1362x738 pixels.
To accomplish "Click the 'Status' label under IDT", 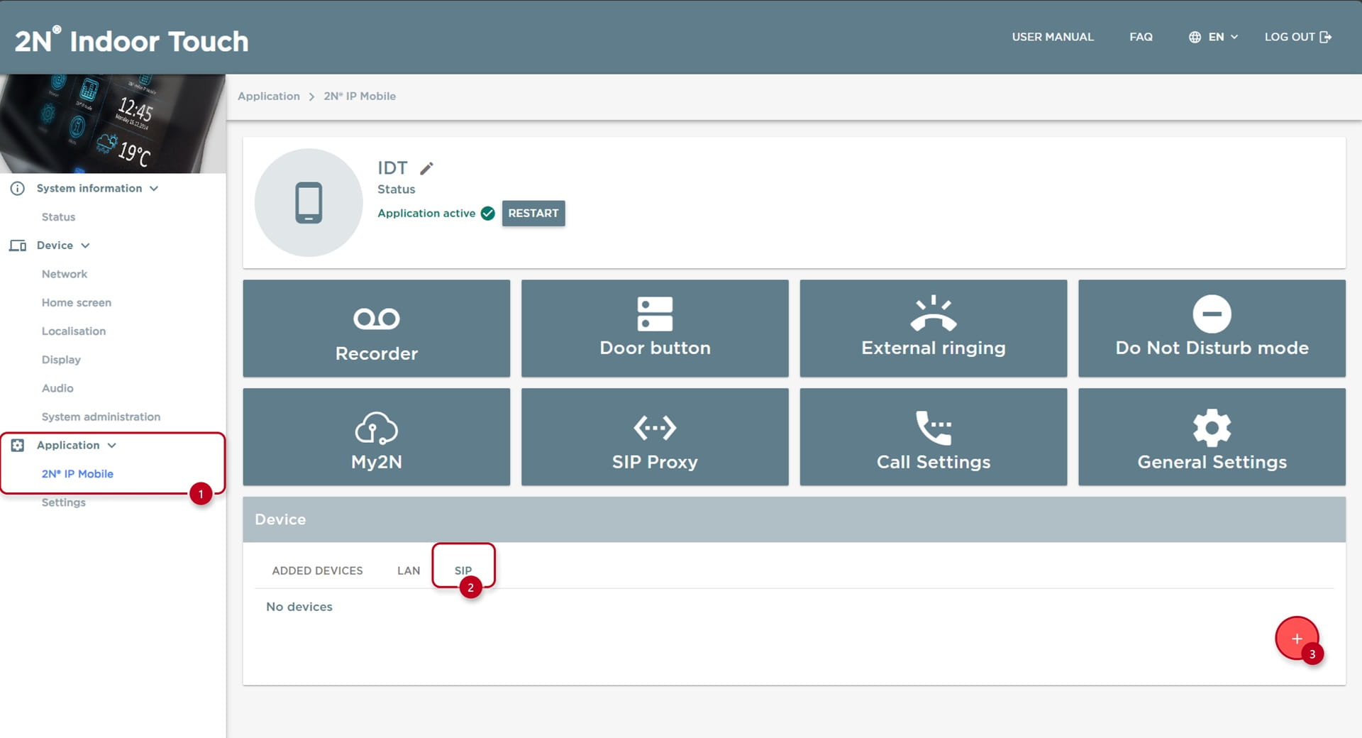I will pyautogui.click(x=397, y=189).
